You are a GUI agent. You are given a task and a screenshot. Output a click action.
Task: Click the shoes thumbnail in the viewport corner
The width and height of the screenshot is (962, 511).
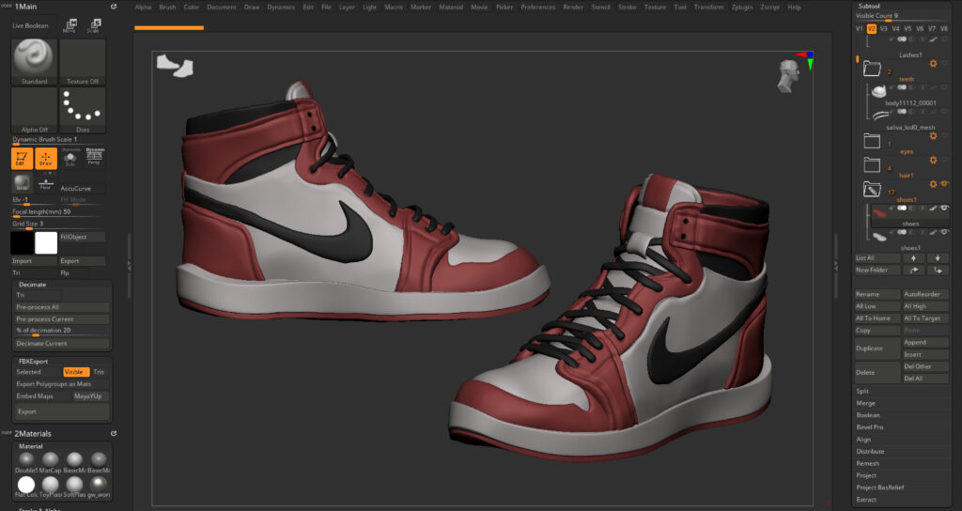click(x=175, y=66)
